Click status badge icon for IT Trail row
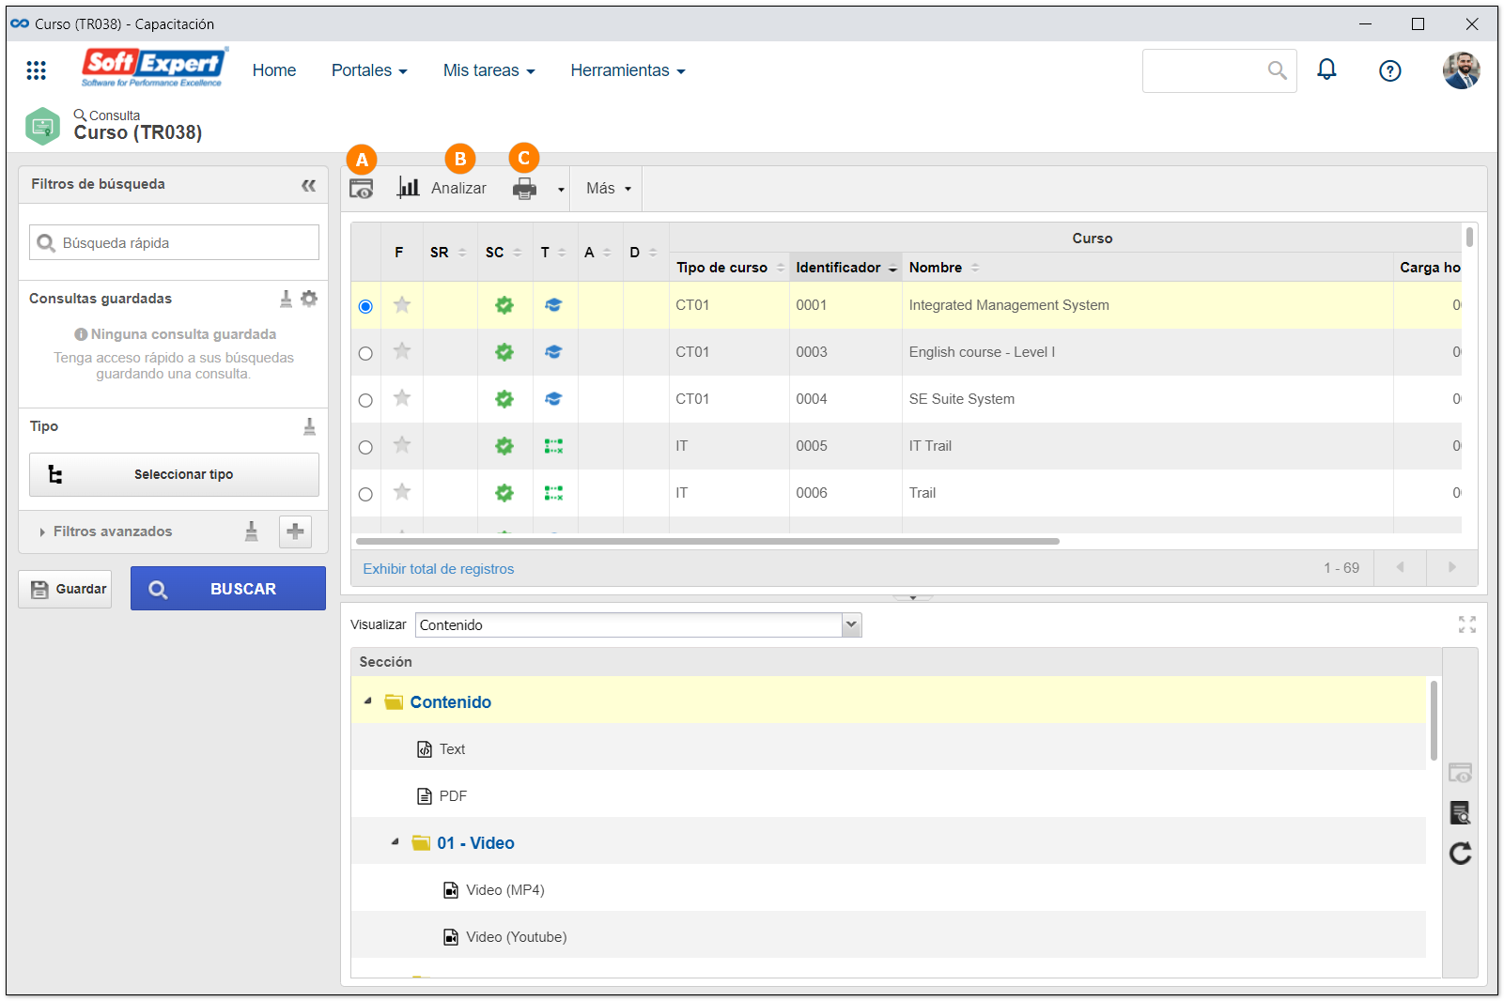 point(504,446)
